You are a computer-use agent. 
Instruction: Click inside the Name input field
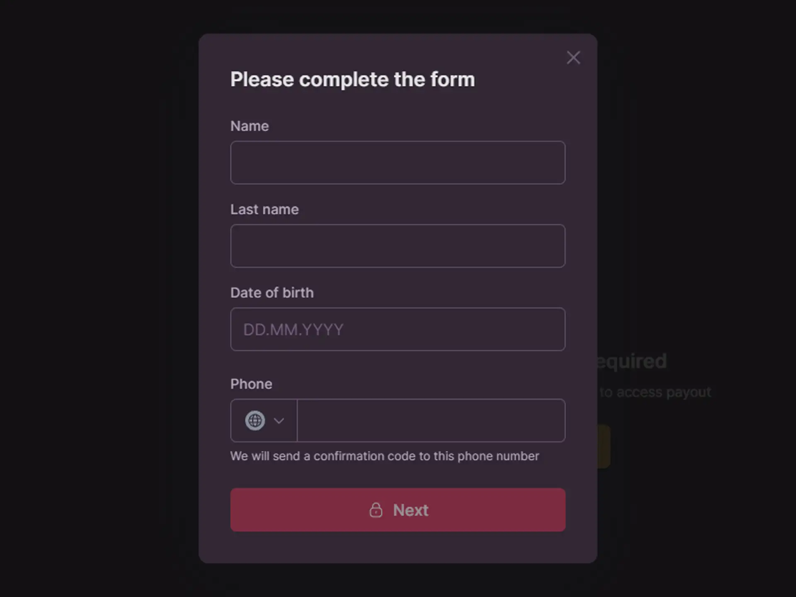398,163
